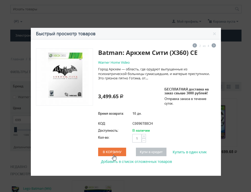Click the price slider left handle
This screenshot has width=251, height=192.
[16, 130]
